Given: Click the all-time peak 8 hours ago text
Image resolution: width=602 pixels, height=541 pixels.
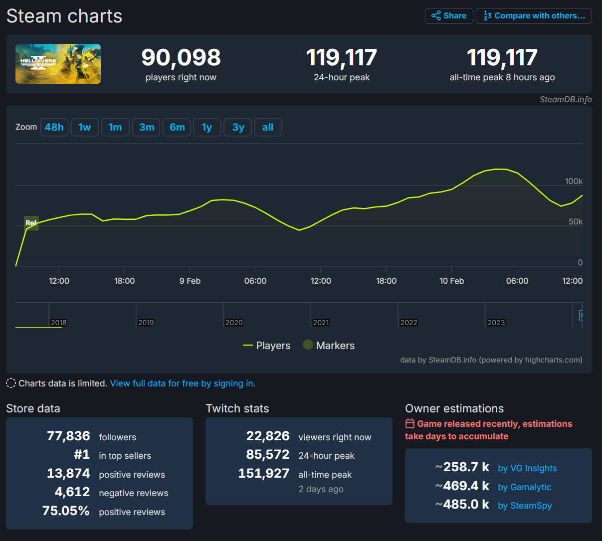Looking at the screenshot, I should [502, 77].
